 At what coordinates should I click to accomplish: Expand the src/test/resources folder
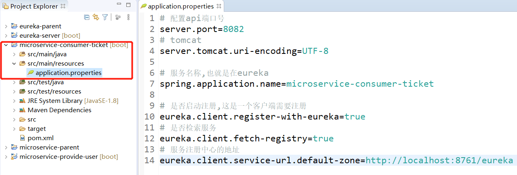(x=14, y=92)
